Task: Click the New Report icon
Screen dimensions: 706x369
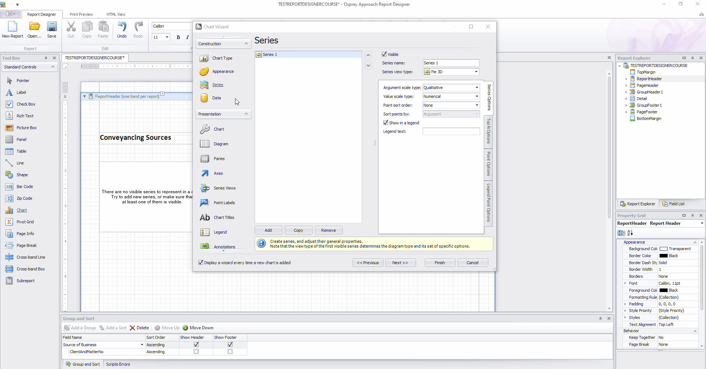Action: 13,26
